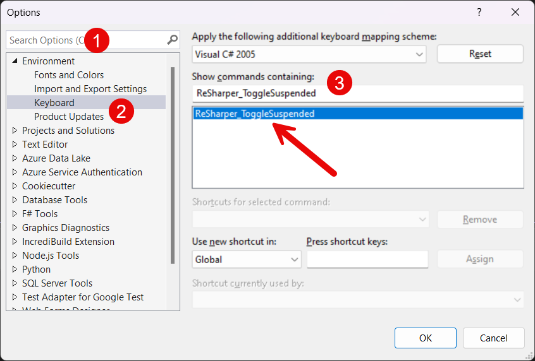The height and width of the screenshot is (361, 535).
Task: Expand the Text Editor node
Action: [15, 145]
